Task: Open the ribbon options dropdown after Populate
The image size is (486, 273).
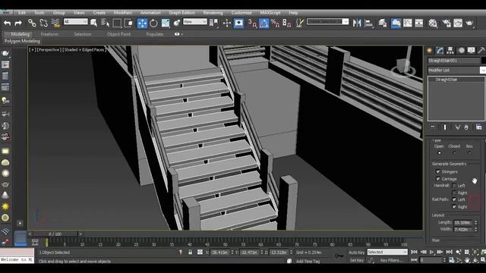Action: click(x=178, y=34)
